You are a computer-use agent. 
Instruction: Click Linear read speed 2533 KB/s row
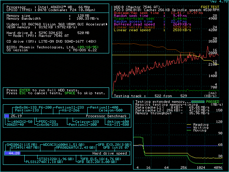[x=152, y=30]
